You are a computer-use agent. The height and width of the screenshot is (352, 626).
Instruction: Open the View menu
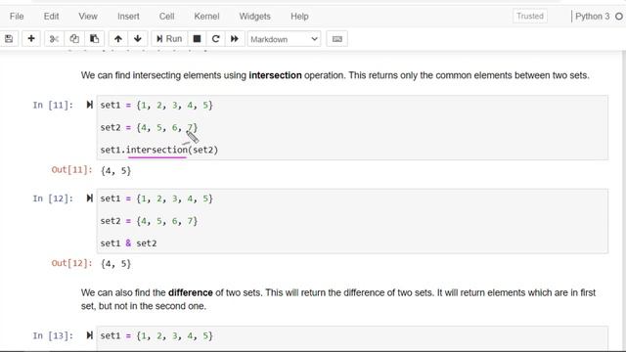tap(88, 17)
